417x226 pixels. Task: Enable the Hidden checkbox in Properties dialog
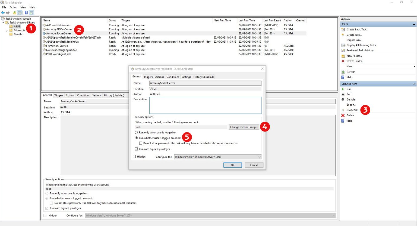click(134, 157)
